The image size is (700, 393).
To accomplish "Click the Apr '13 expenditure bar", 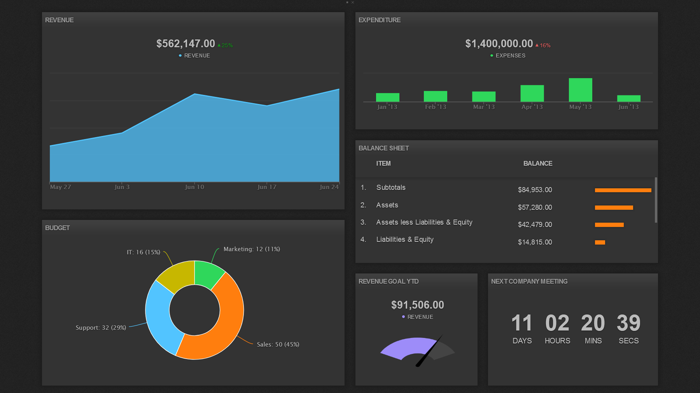I will [x=532, y=94].
